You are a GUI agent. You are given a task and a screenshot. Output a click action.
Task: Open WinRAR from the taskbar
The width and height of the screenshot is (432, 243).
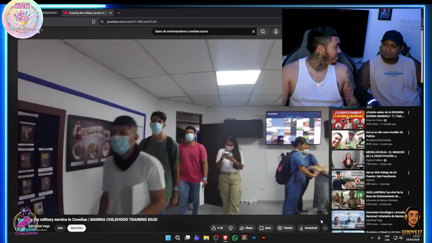pos(244,238)
